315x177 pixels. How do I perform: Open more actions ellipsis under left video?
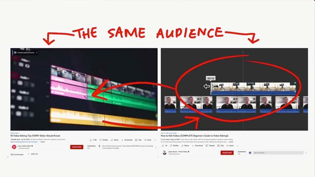point(155,140)
